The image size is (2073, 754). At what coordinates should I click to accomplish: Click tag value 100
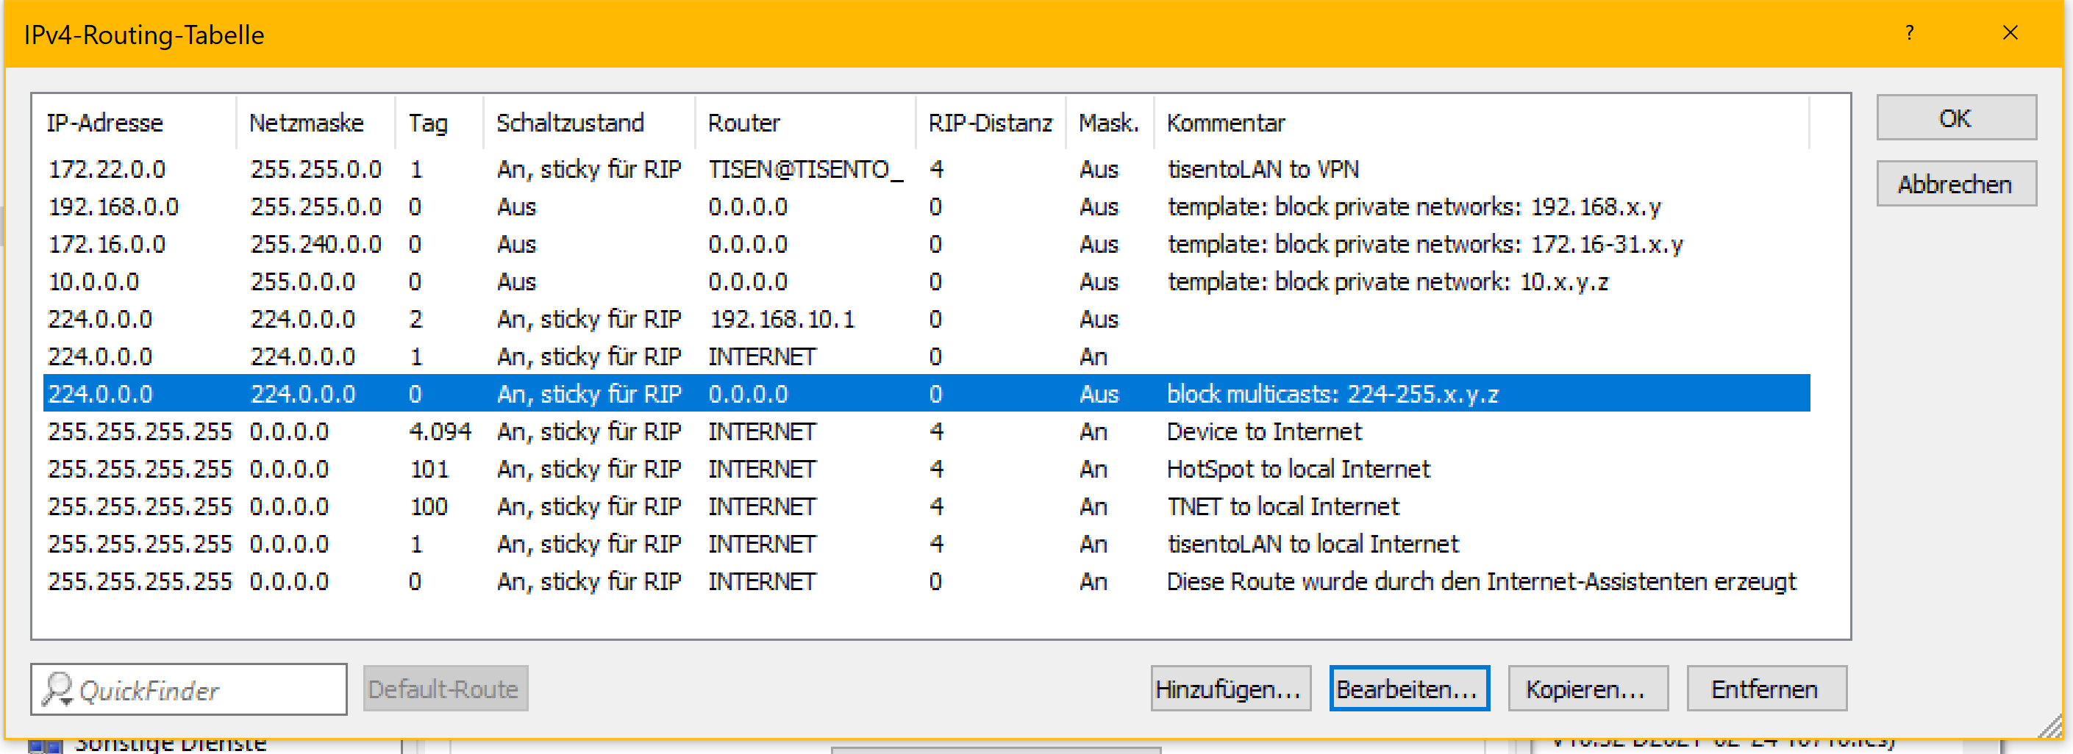click(x=429, y=506)
